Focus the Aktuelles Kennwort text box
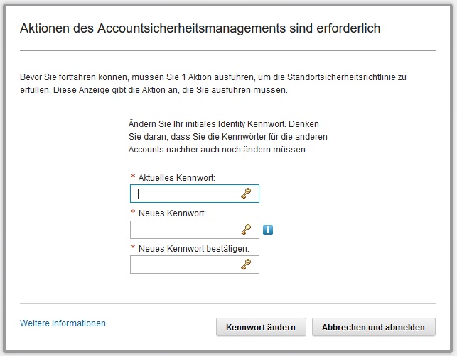Image resolution: width=457 pixels, height=356 pixels. pyautogui.click(x=186, y=194)
